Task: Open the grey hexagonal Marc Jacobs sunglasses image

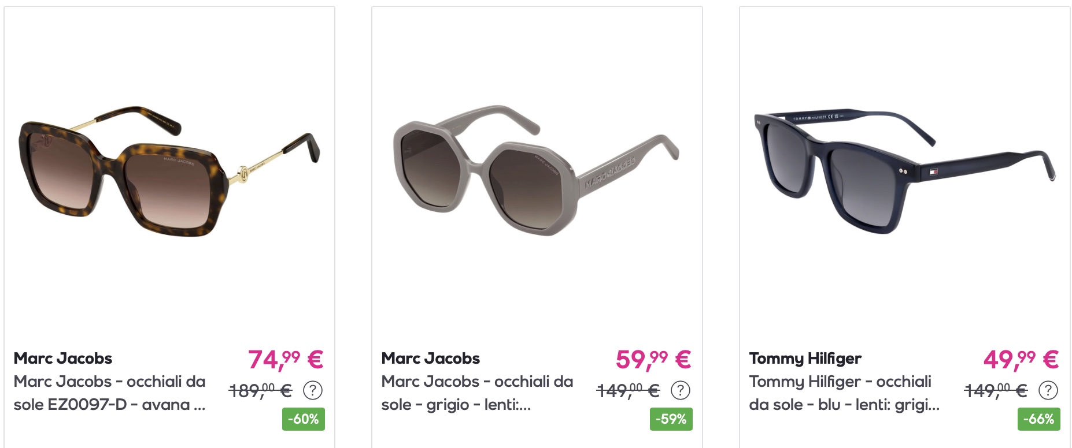Action: (536, 171)
